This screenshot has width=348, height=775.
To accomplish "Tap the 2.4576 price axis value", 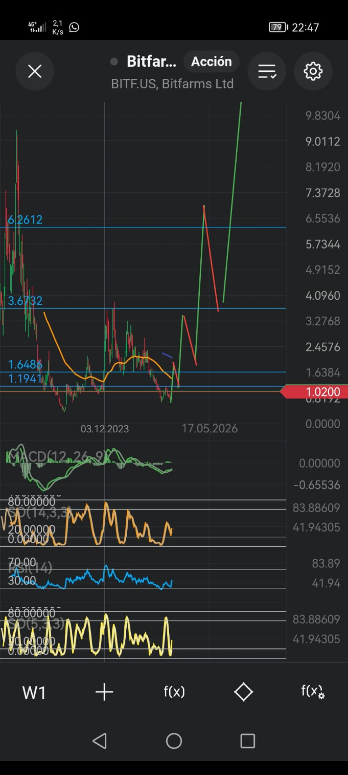I will click(x=323, y=347).
